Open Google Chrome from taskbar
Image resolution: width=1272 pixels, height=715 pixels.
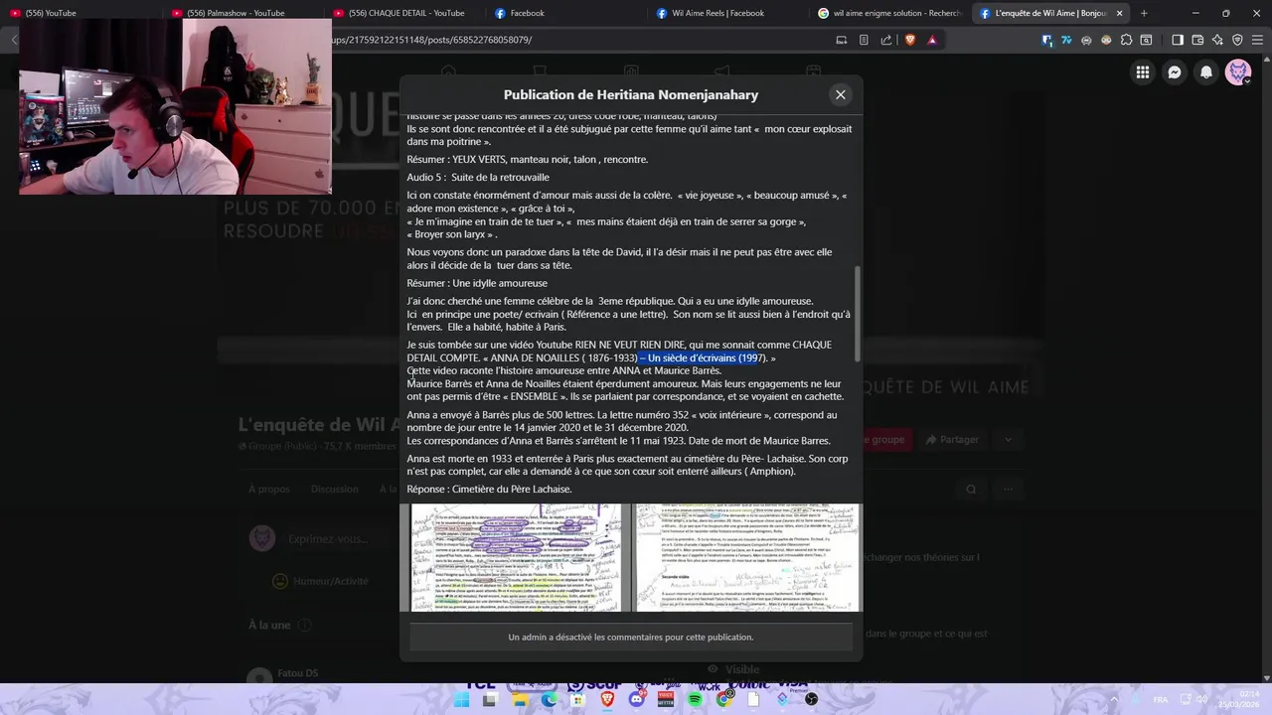click(724, 699)
